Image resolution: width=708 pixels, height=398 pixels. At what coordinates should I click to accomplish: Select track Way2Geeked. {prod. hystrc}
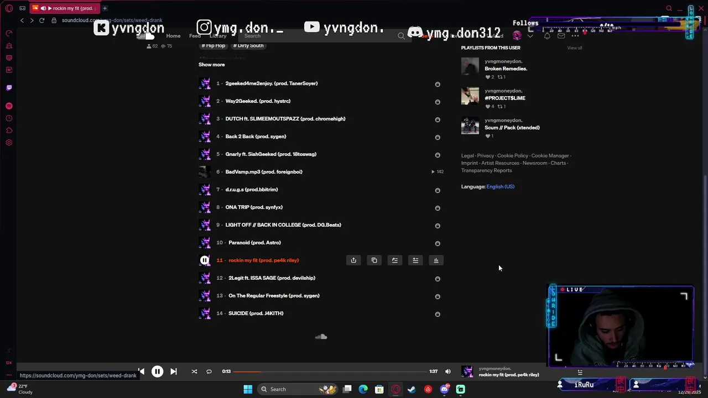pos(258,101)
